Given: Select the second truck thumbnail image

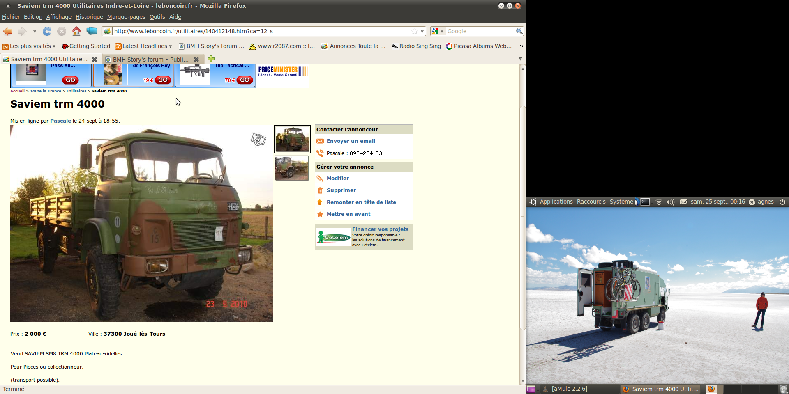Looking at the screenshot, I should pyautogui.click(x=292, y=168).
